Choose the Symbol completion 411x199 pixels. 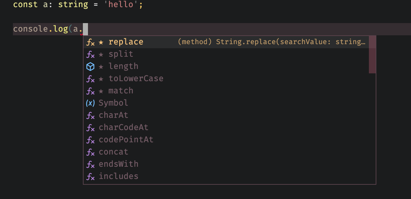[113, 103]
